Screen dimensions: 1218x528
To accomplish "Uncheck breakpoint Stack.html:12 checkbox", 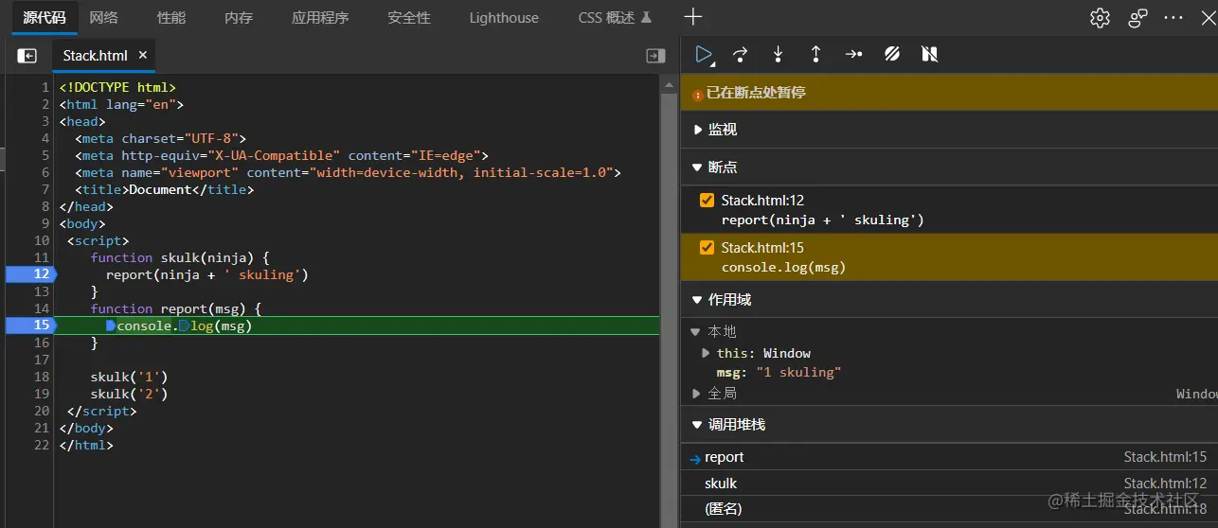I will coord(707,200).
